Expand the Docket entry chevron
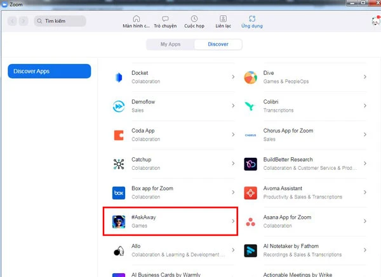The height and width of the screenshot is (277, 381). click(233, 77)
